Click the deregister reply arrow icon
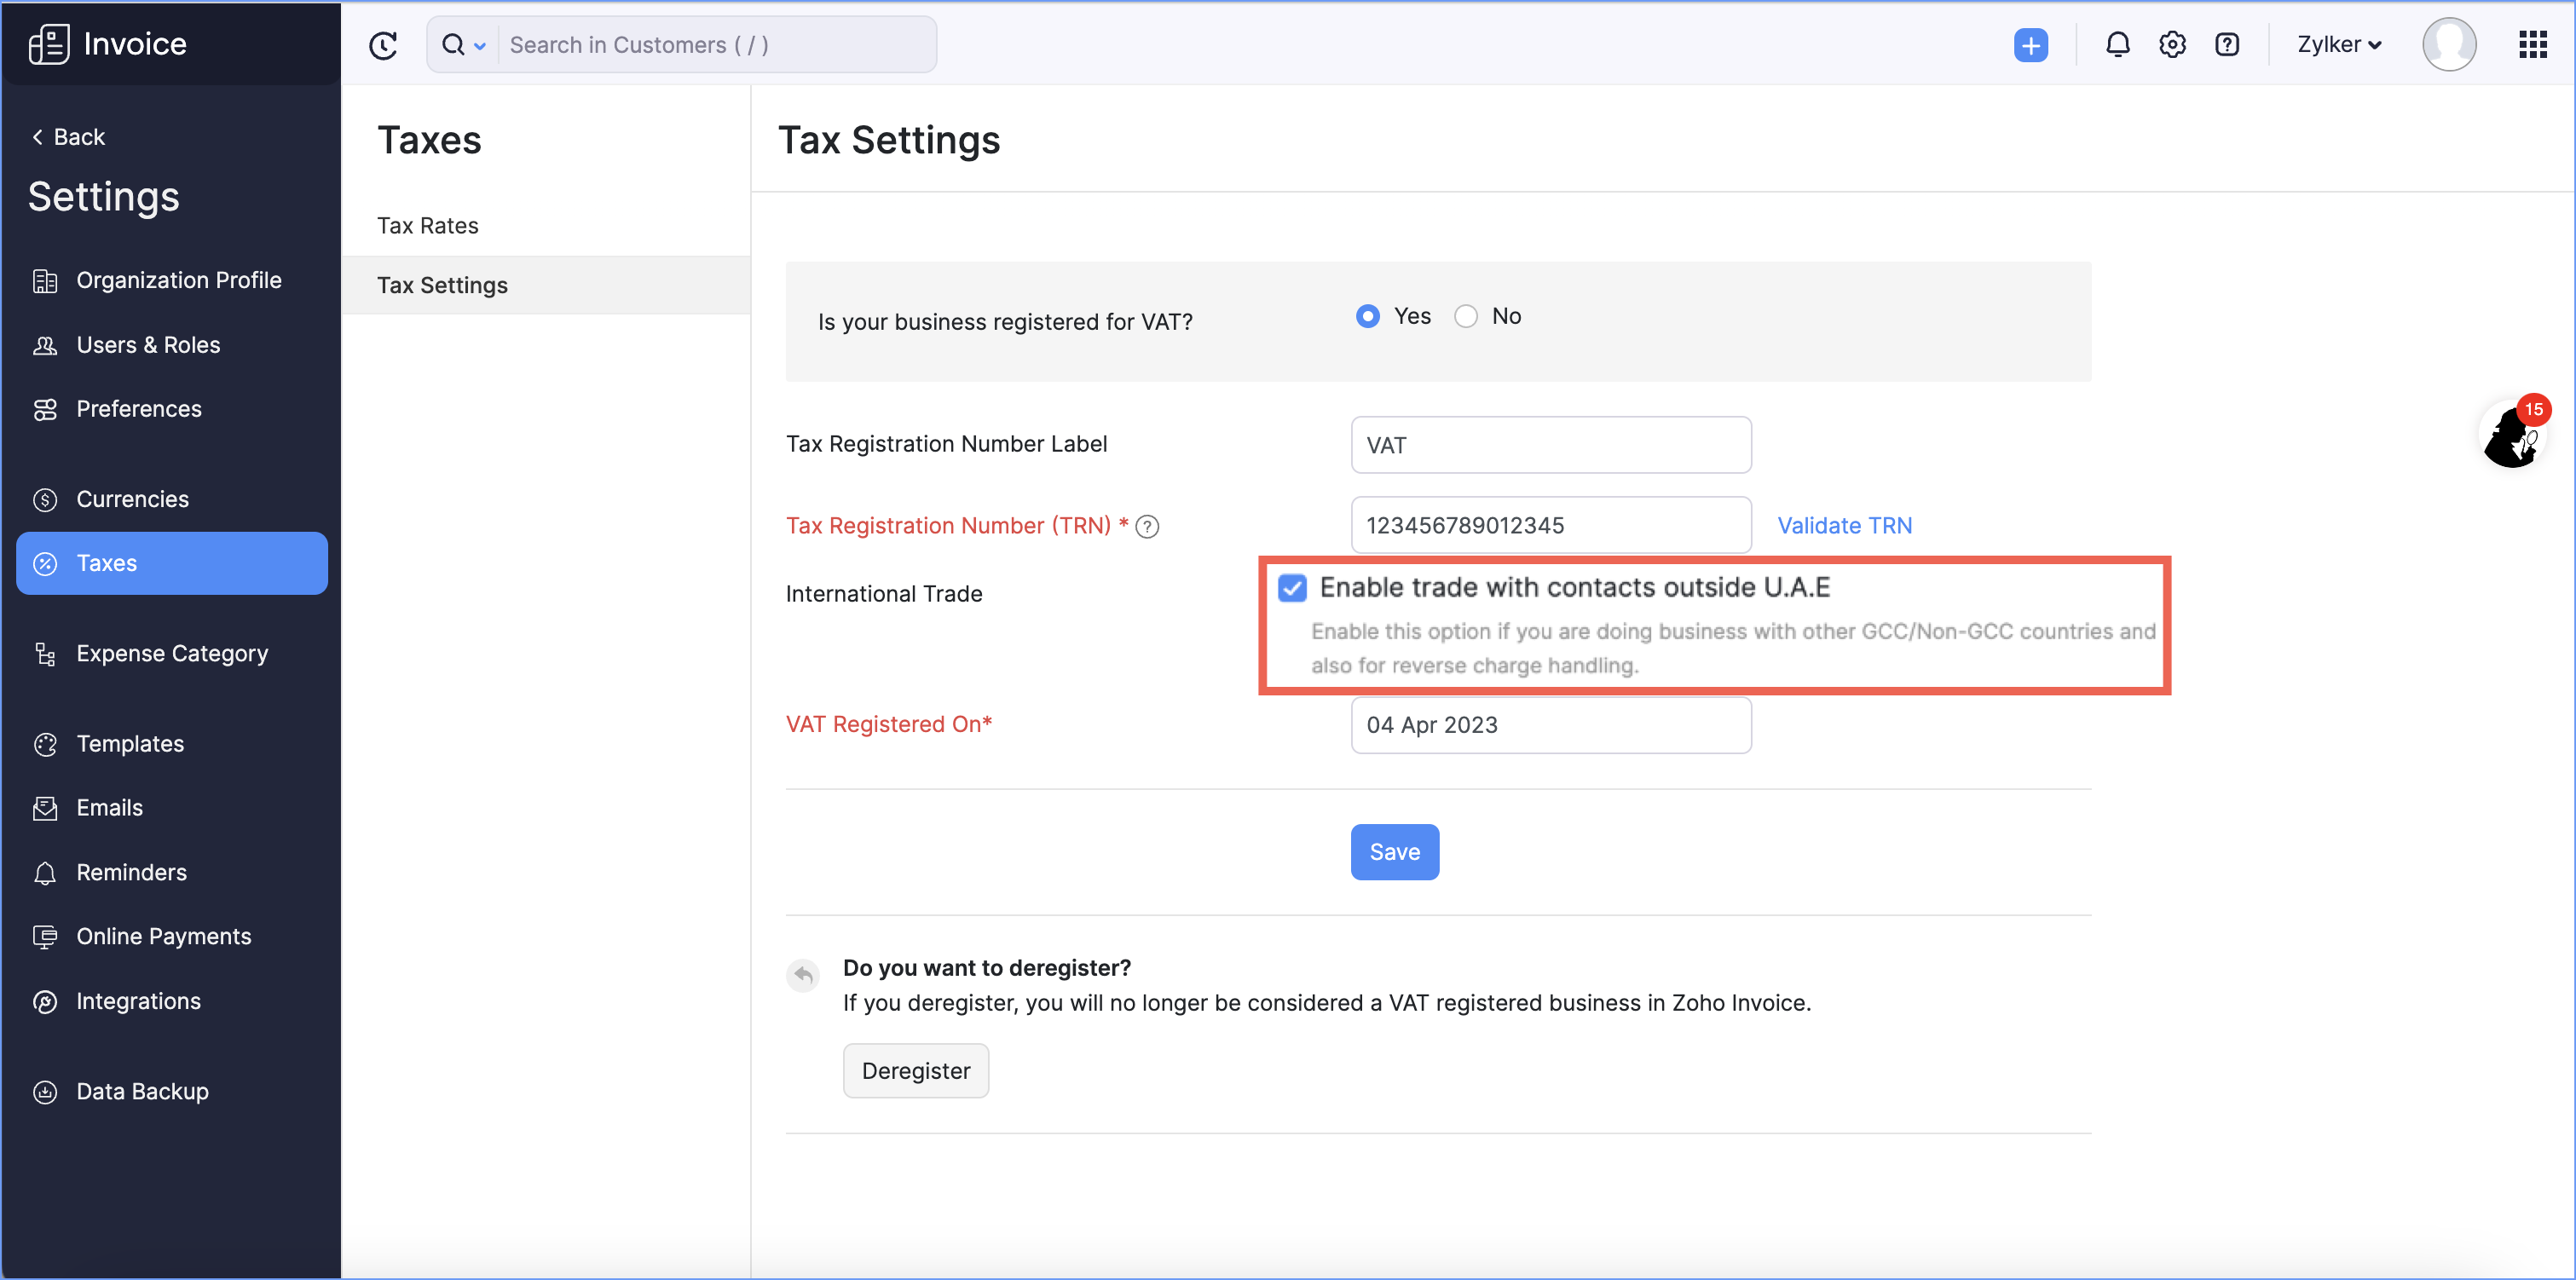 802,974
